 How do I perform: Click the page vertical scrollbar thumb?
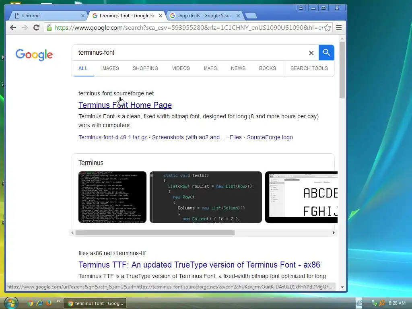click(342, 70)
